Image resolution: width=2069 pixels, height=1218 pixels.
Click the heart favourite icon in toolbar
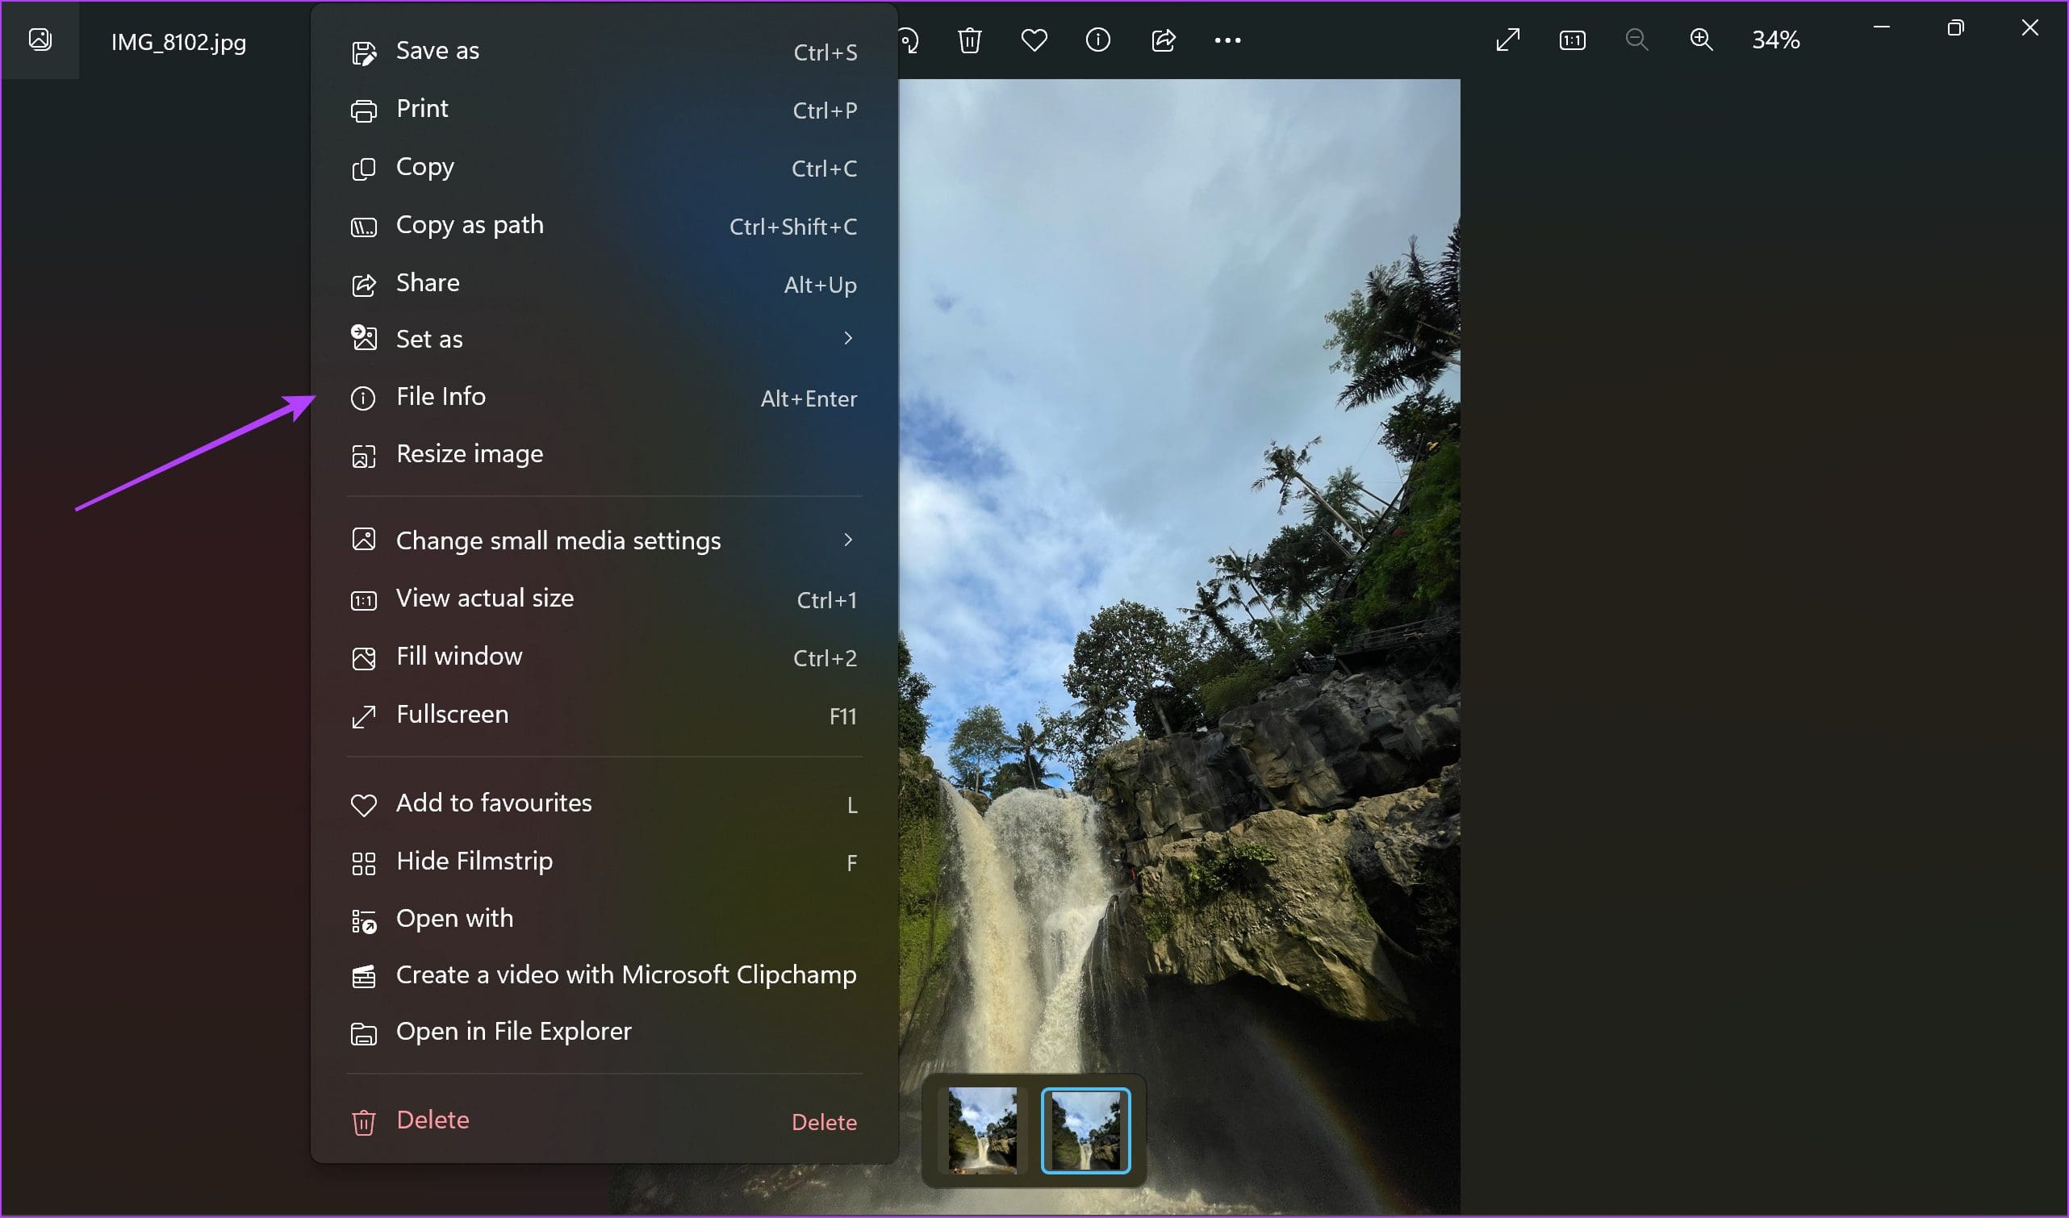(1034, 40)
